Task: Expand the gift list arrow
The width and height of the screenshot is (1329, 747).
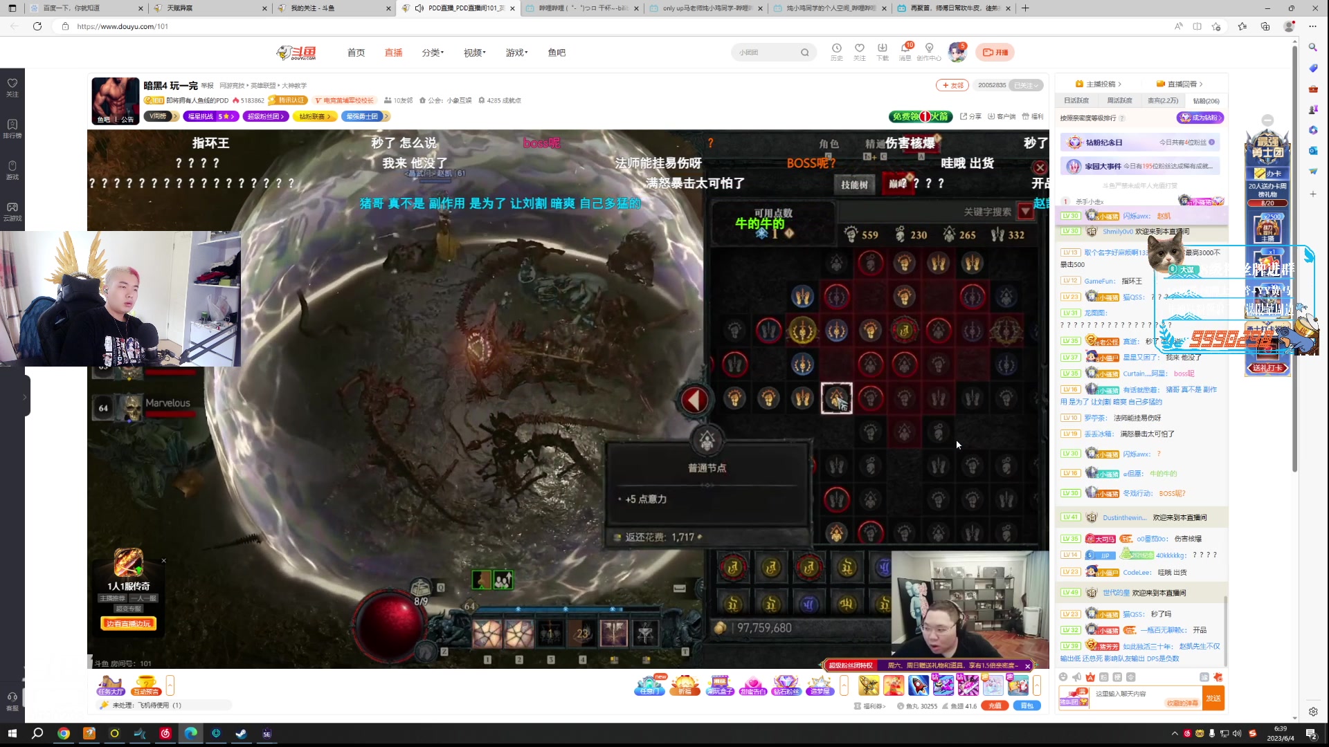Action: (1037, 685)
